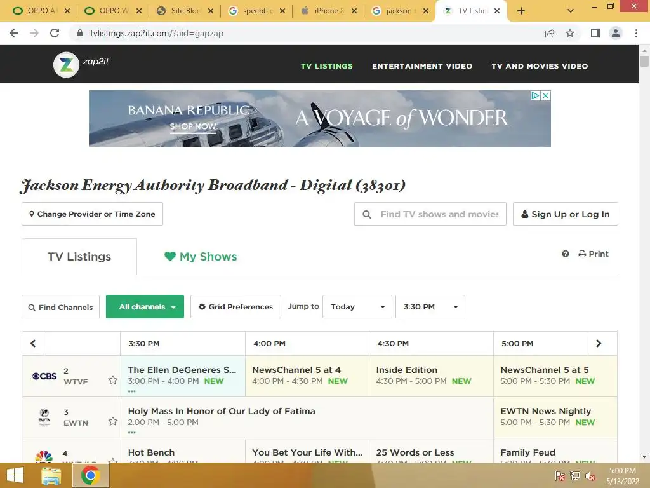Close the Banana Republic ad X
This screenshot has height=488, width=650.
pos(546,95)
